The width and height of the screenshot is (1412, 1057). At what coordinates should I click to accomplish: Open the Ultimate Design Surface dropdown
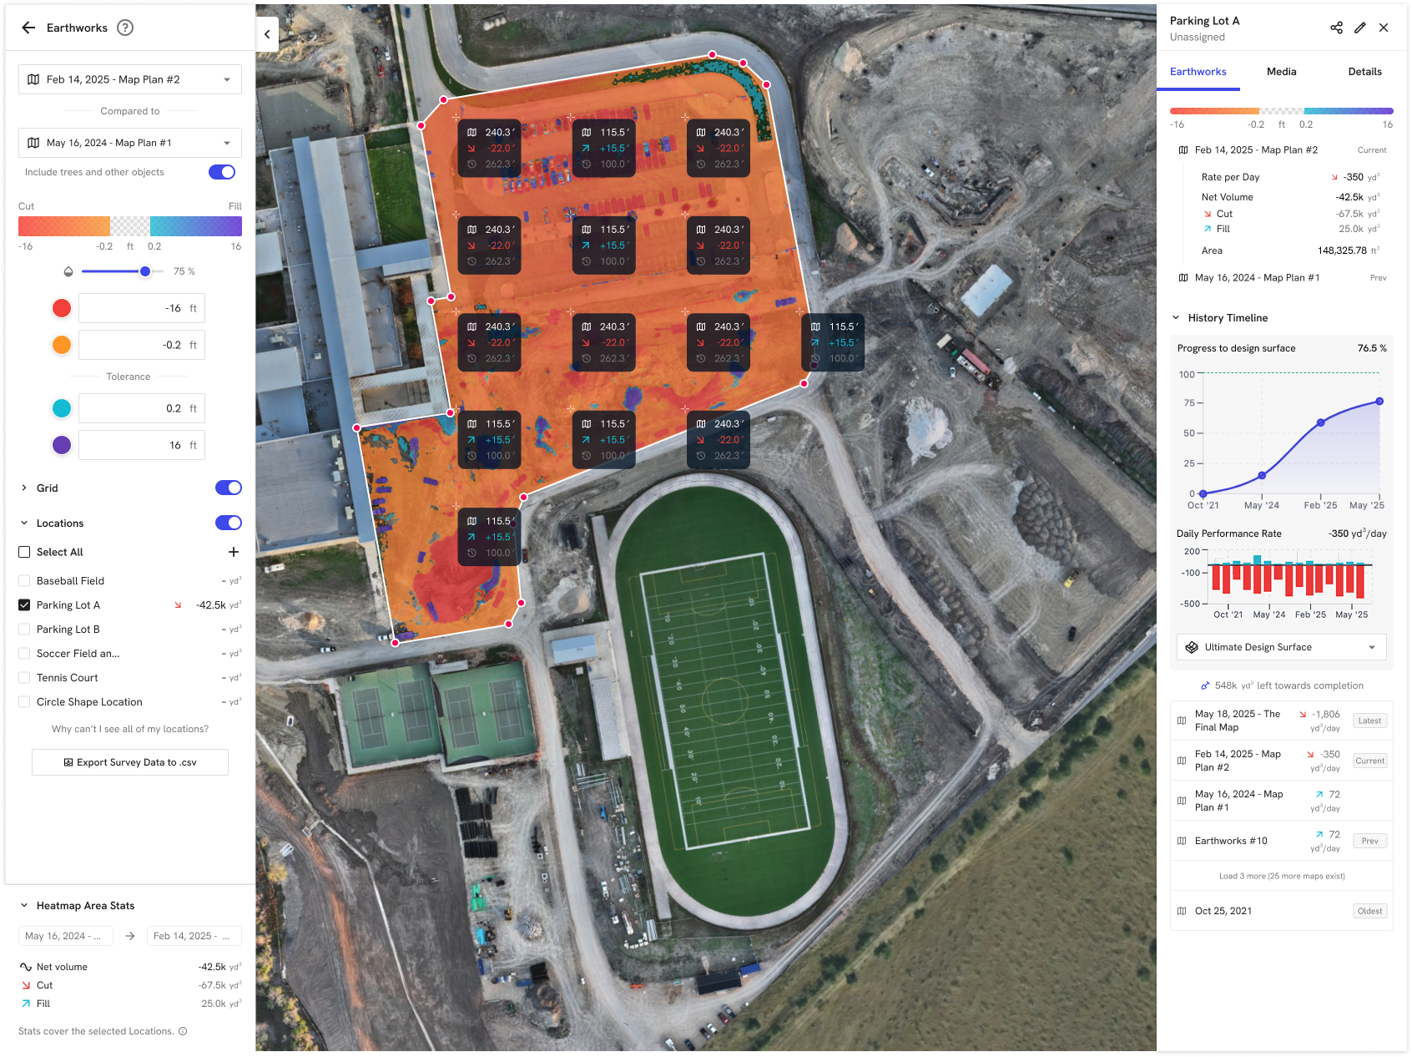1281,647
